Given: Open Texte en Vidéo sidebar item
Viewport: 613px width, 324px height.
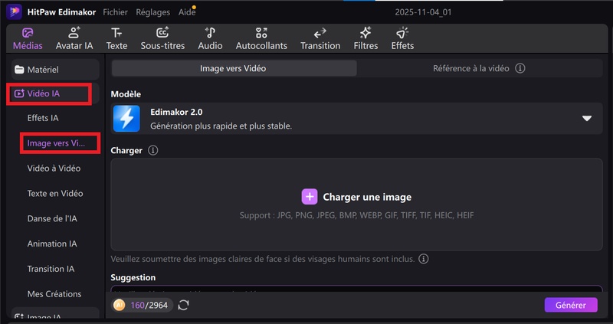Looking at the screenshot, I should click(x=55, y=194).
